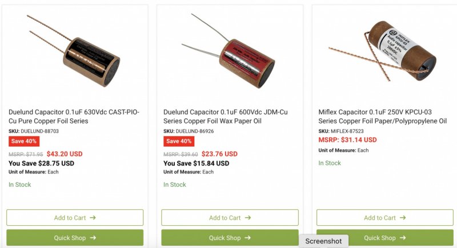Click the arrow icon in second Quick Shop
The image size is (457, 248).
coord(248,238)
